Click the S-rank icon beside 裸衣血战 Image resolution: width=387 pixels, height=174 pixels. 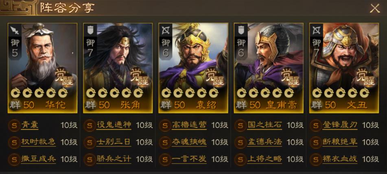[316, 159]
